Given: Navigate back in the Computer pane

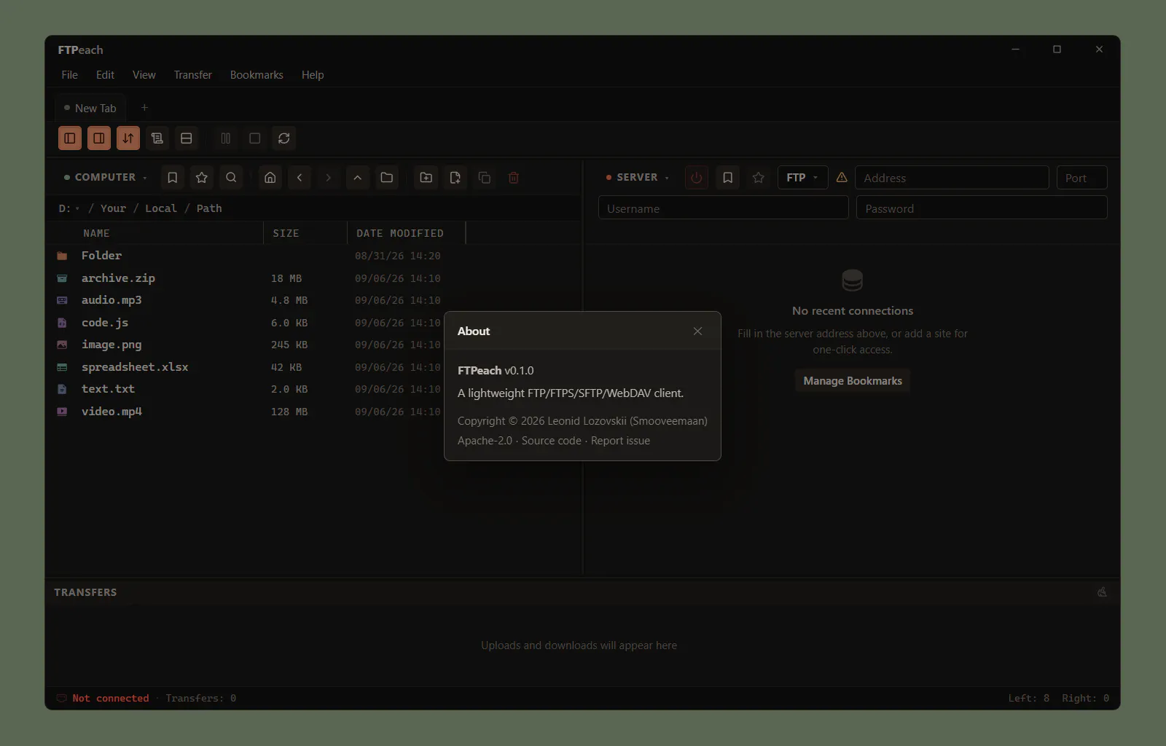Looking at the screenshot, I should pos(300,178).
